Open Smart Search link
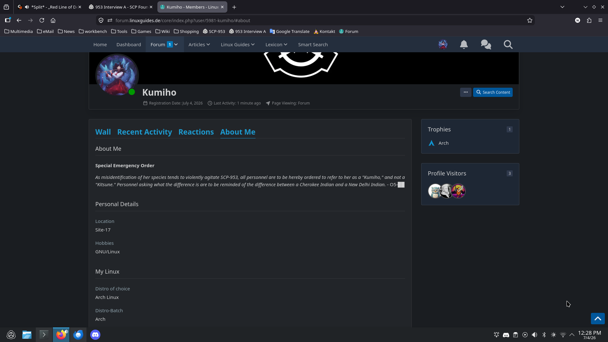Viewport: 608px width, 342px height. [313, 45]
